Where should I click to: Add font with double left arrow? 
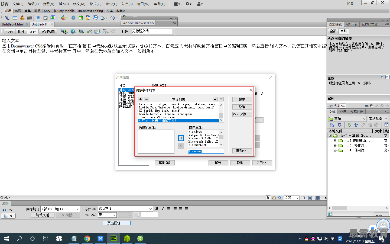(181, 138)
